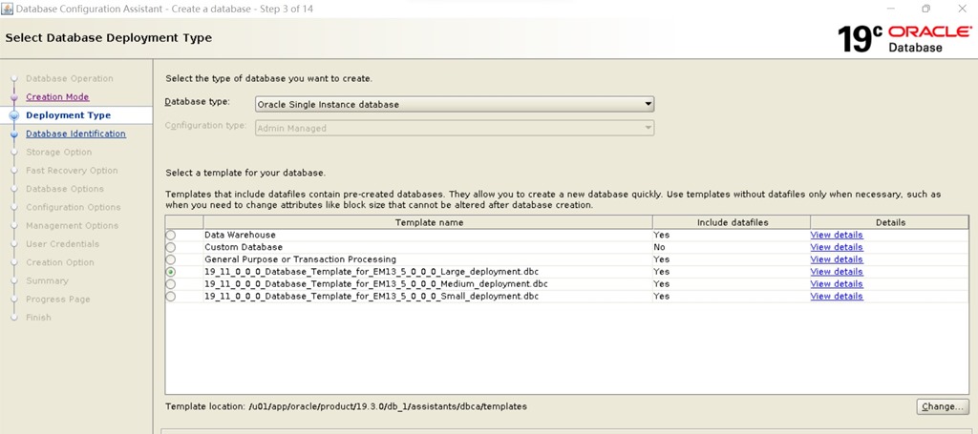The width and height of the screenshot is (978, 434).
Task: Select the Data Warehouse template radio button
Action: 170,235
